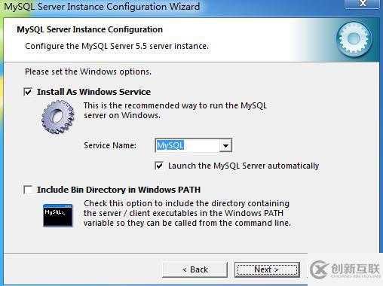
Task: Click the 'Service Name:' label
Action: [110, 145]
